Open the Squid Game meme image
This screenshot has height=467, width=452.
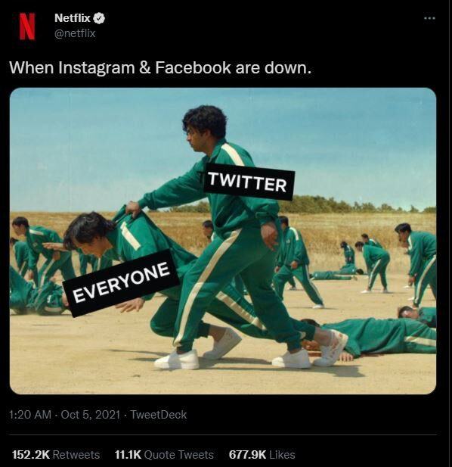pos(223,241)
